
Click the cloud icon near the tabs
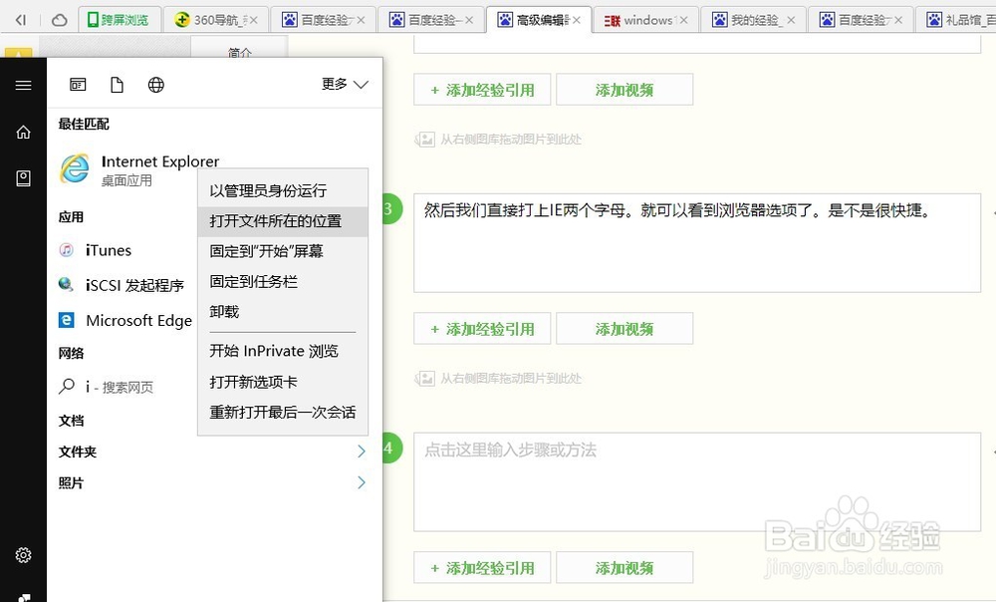tap(59, 20)
